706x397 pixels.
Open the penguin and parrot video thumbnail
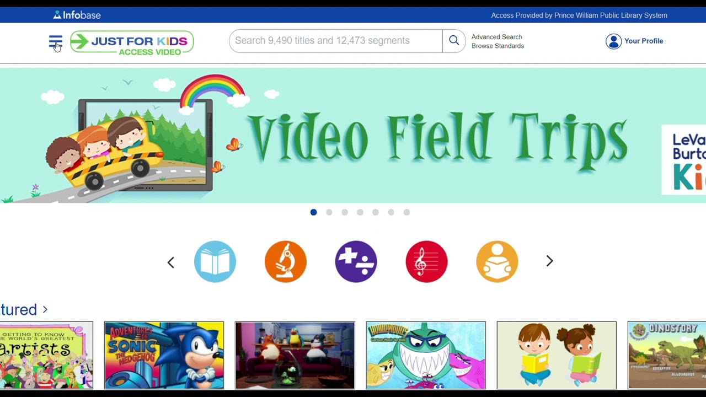pyautogui.click(x=295, y=355)
